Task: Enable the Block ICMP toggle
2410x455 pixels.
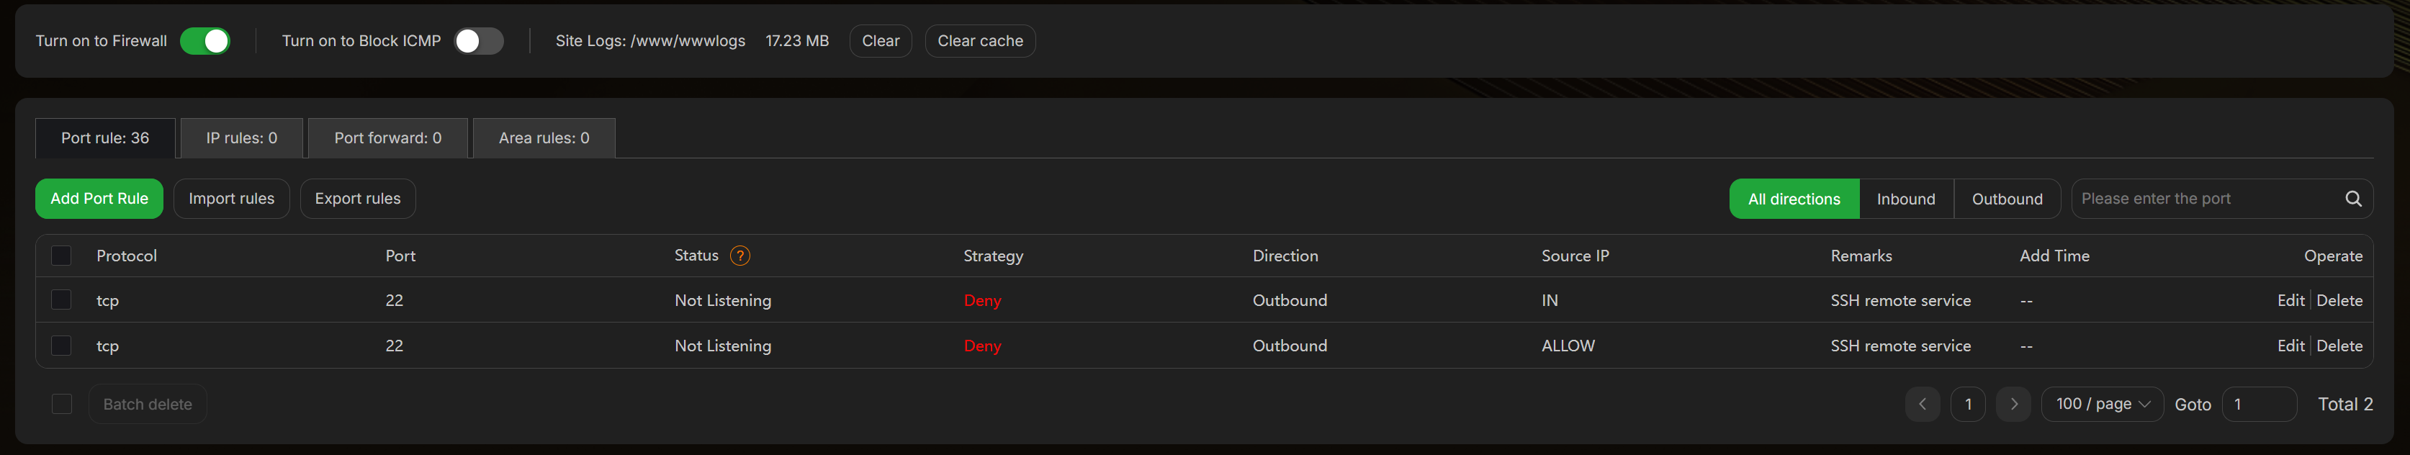Action: click(x=478, y=41)
